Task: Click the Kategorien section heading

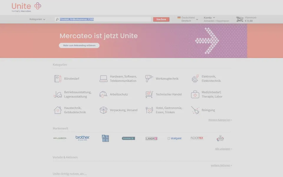Action: point(60,65)
